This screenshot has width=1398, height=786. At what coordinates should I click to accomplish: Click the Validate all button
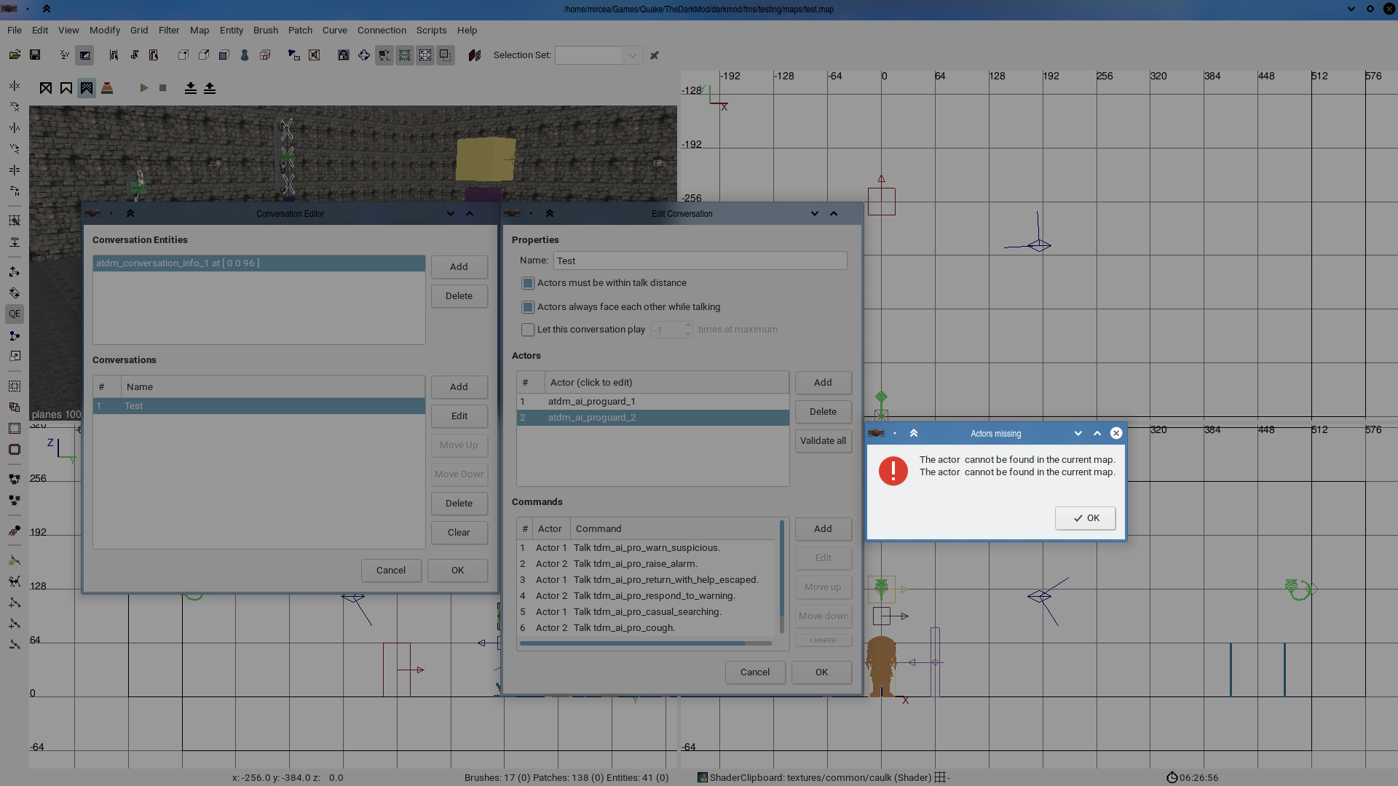click(x=823, y=441)
